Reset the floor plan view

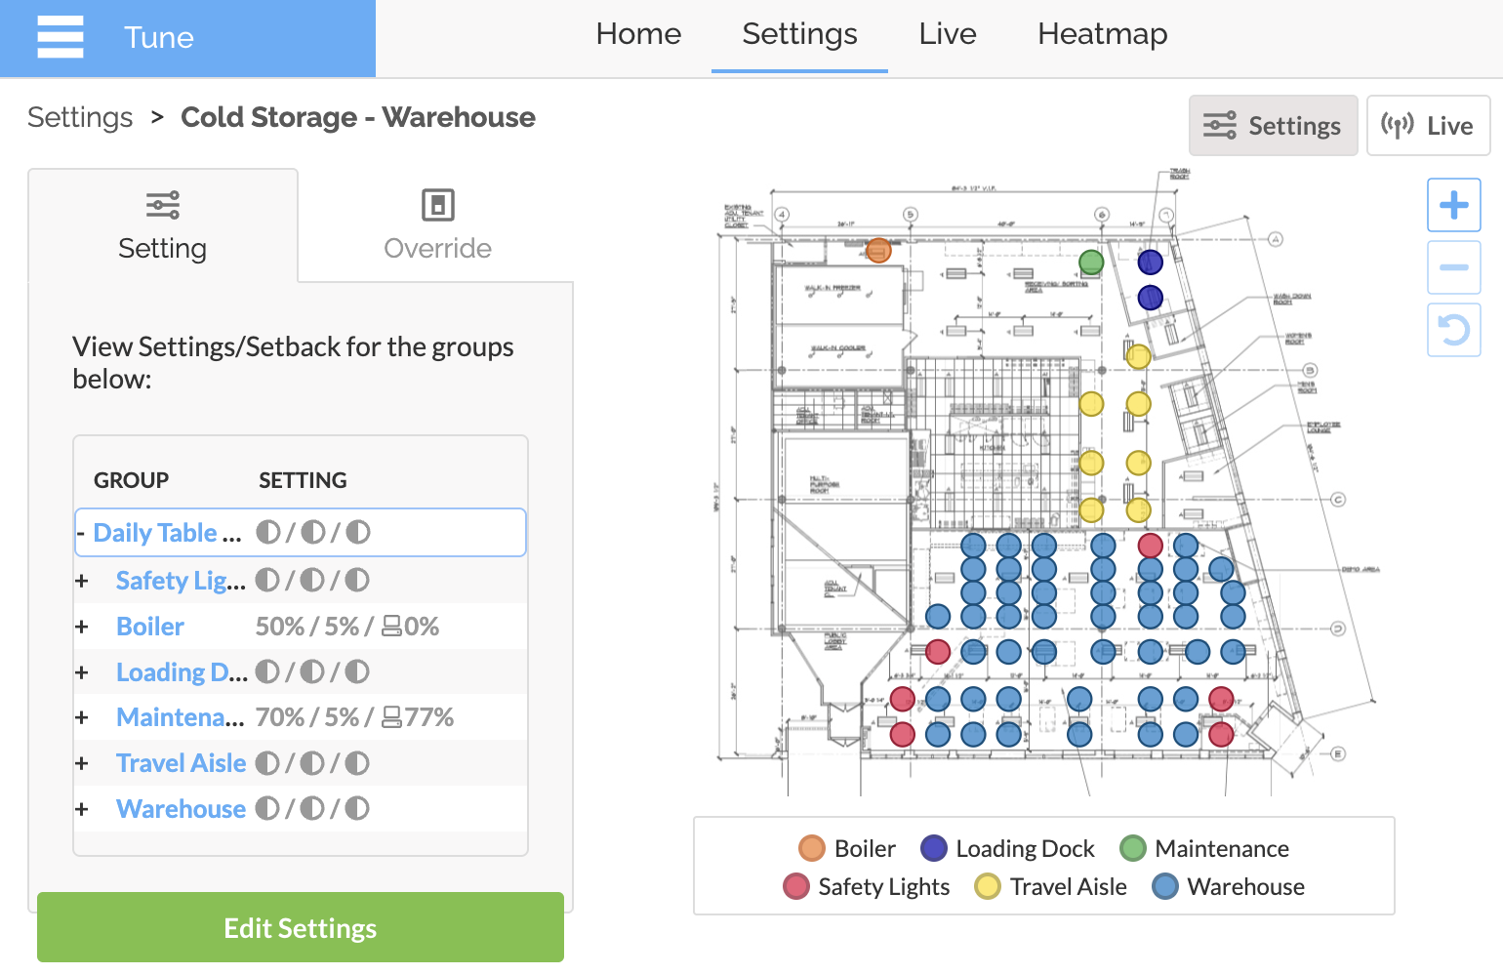click(1453, 330)
